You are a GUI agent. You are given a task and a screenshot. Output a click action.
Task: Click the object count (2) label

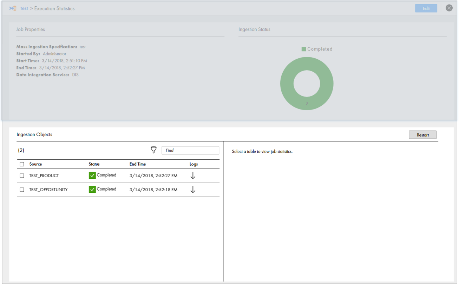pyautogui.click(x=21, y=150)
